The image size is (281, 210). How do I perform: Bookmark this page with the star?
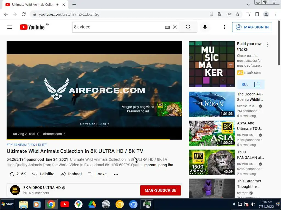coord(238,14)
